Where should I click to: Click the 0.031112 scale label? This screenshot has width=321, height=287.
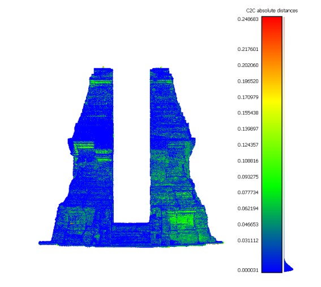tap(248, 241)
